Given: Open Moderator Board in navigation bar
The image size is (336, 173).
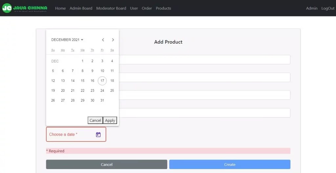Looking at the screenshot, I should (111, 8).
